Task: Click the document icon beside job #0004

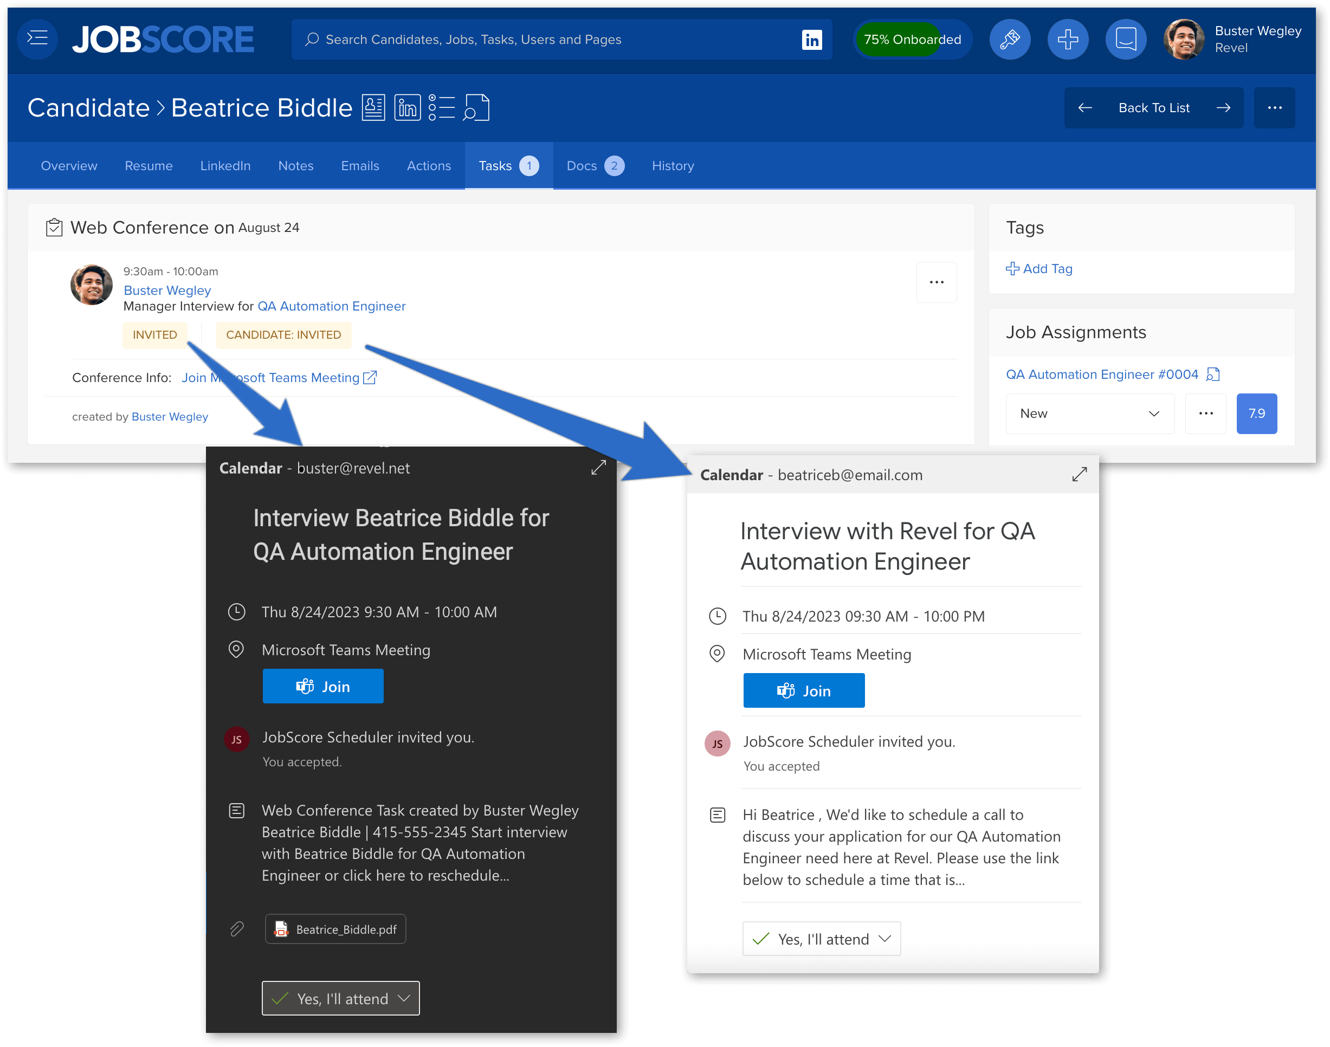Action: coord(1213,374)
